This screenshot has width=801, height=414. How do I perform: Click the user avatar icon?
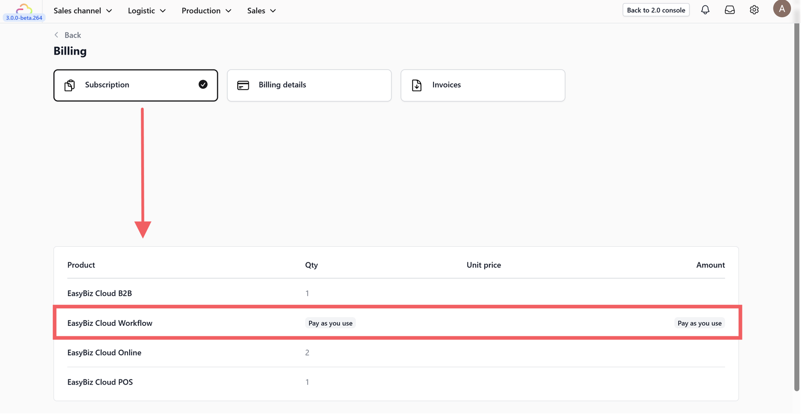click(x=781, y=9)
